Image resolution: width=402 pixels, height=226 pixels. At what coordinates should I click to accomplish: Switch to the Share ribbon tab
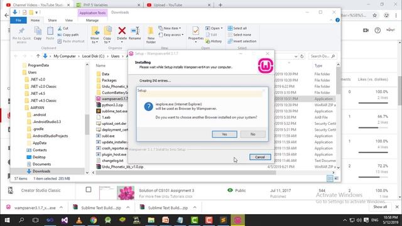coord(52,20)
